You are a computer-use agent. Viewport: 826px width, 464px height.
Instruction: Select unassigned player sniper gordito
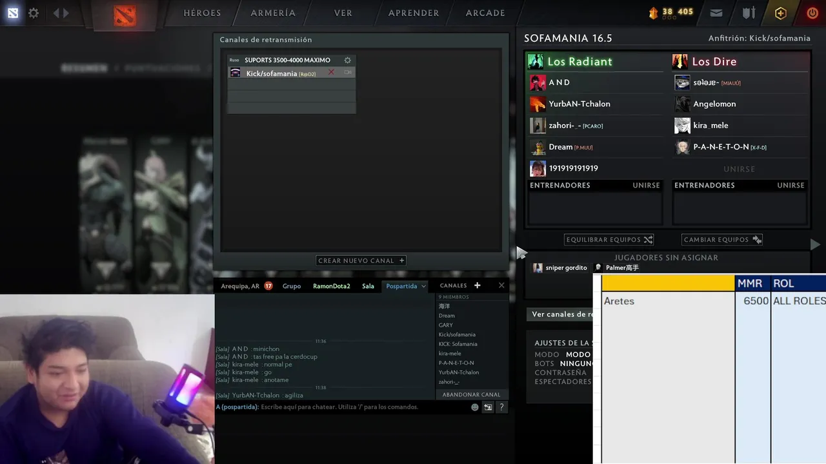[x=559, y=268]
